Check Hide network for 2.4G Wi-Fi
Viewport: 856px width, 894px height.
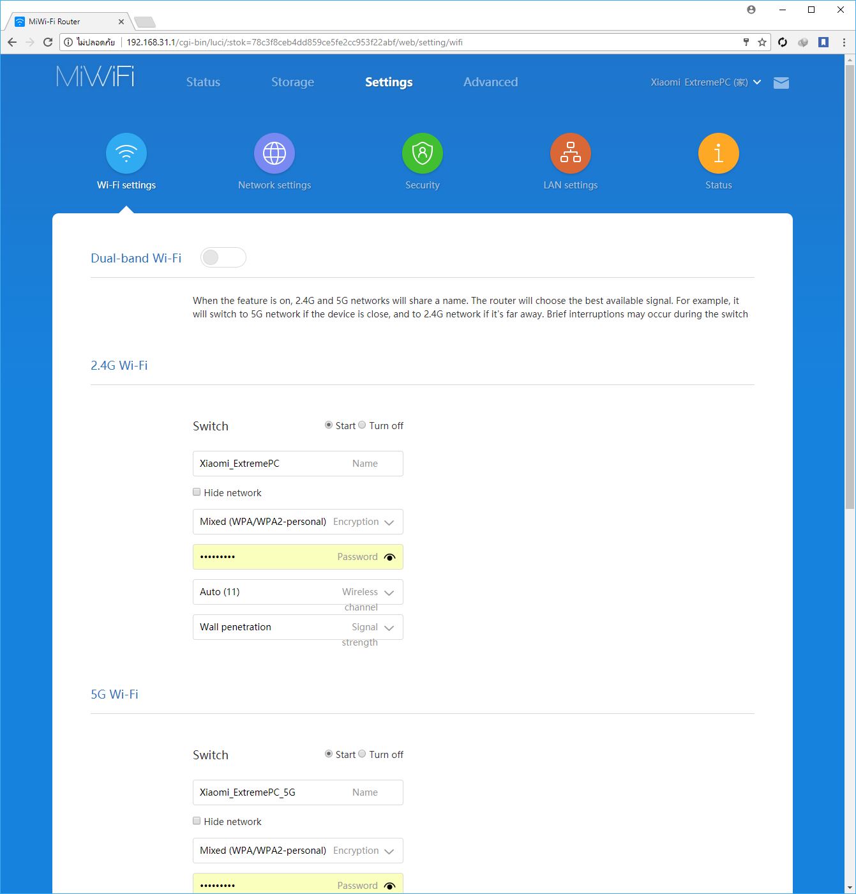coord(197,492)
